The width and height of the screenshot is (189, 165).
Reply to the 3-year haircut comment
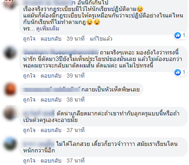tap(51, 76)
